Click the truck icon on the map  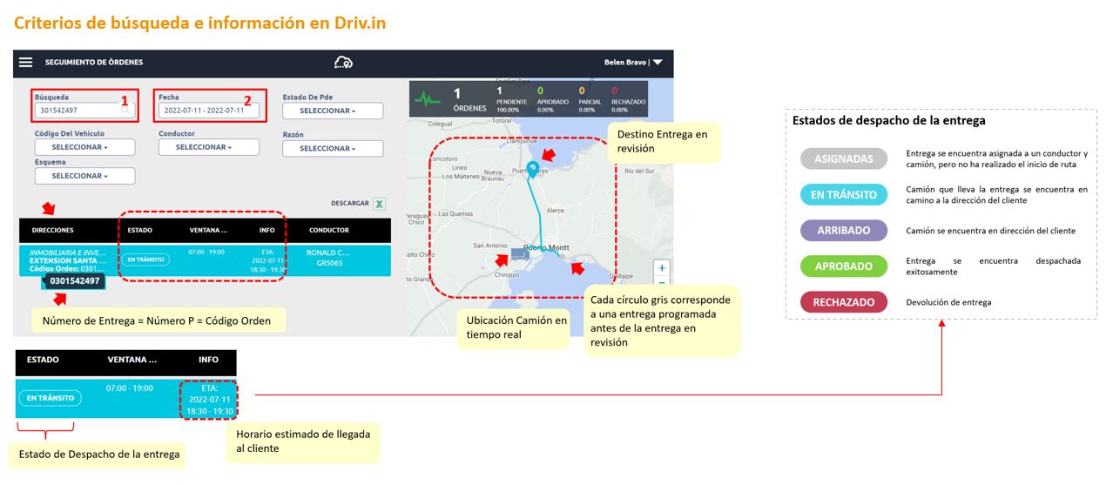click(520, 254)
